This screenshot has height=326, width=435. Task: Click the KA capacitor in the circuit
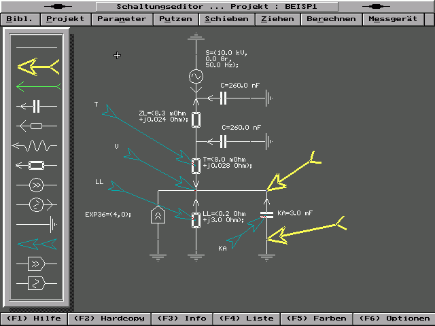tap(268, 215)
